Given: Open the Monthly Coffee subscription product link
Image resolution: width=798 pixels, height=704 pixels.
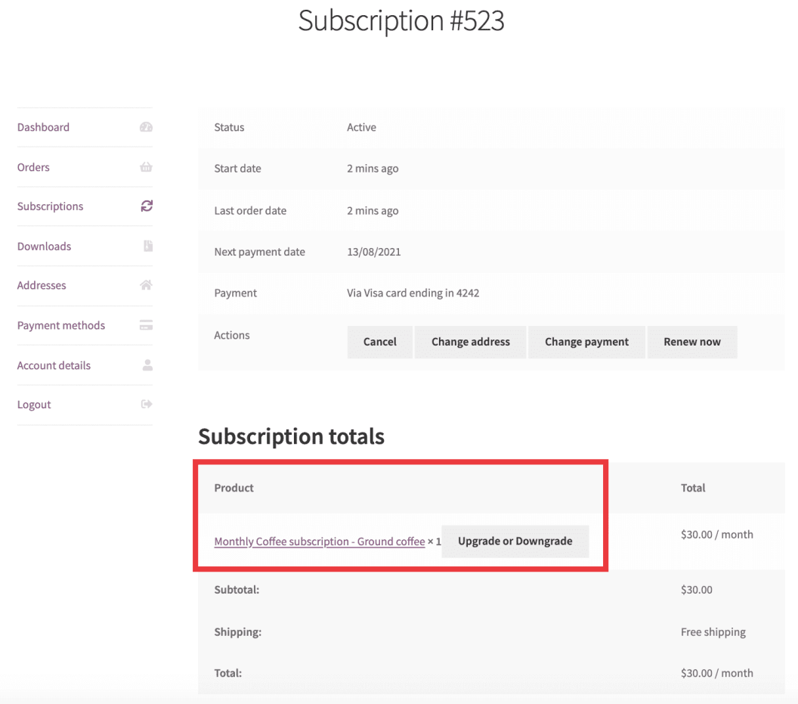Looking at the screenshot, I should pyautogui.click(x=319, y=541).
